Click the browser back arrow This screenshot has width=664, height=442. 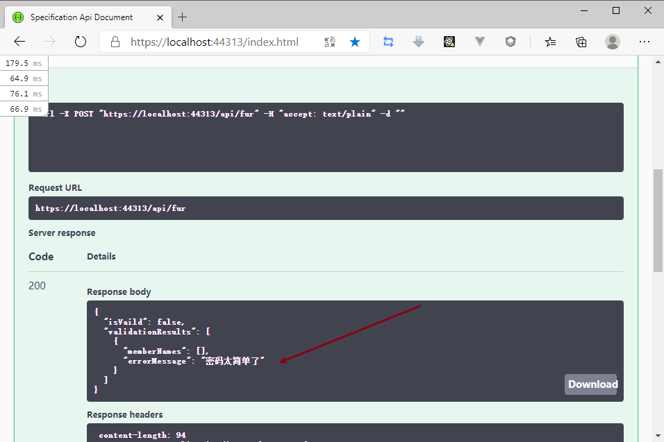tap(19, 42)
